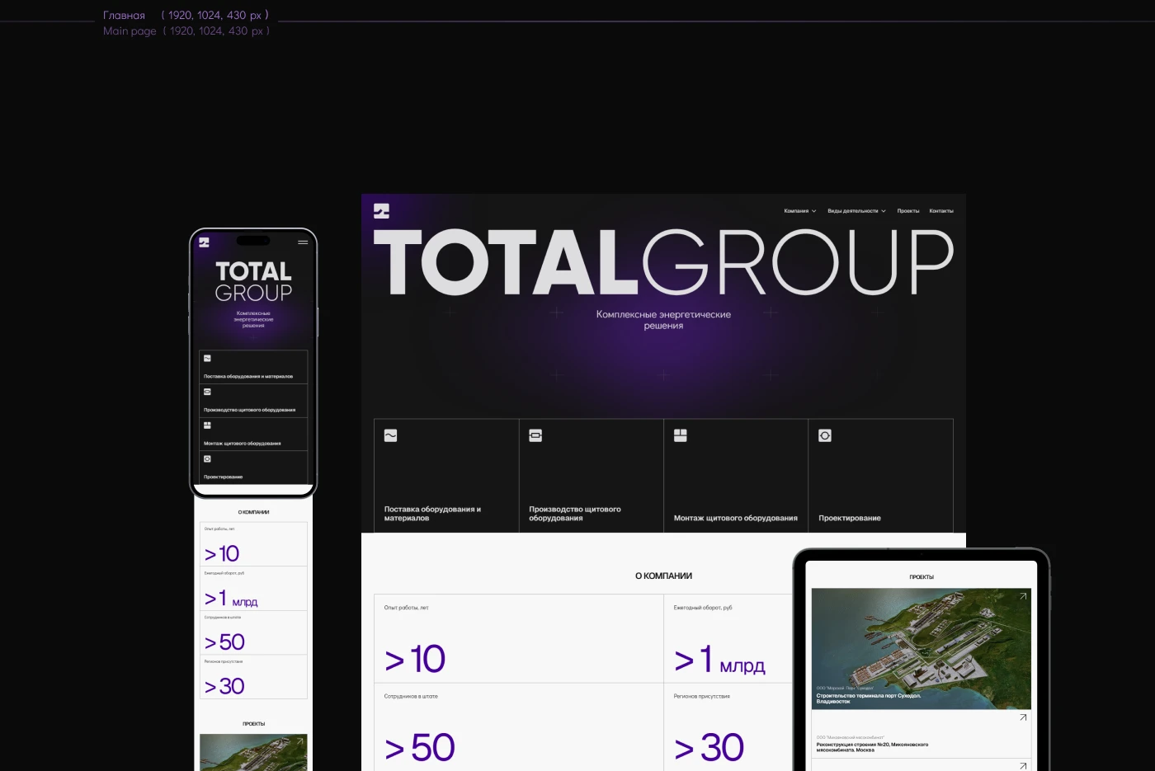Tap the phone stat value >50
Screen dimensions: 1155x771
pos(224,642)
